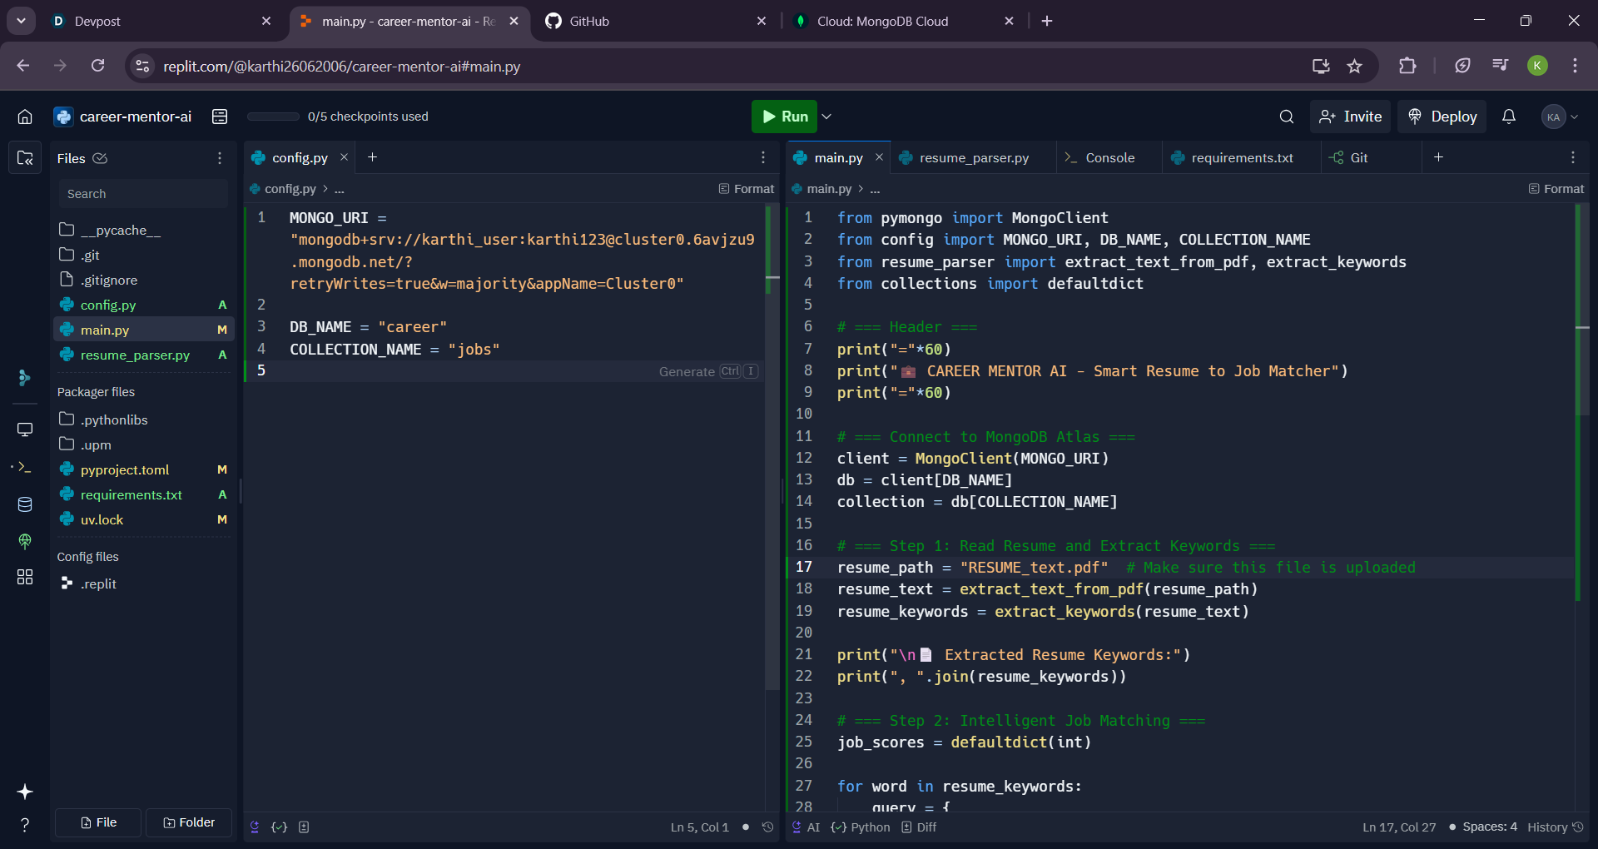Switch to the resume_parser.py tab
The height and width of the screenshot is (849, 1598).
974,157
